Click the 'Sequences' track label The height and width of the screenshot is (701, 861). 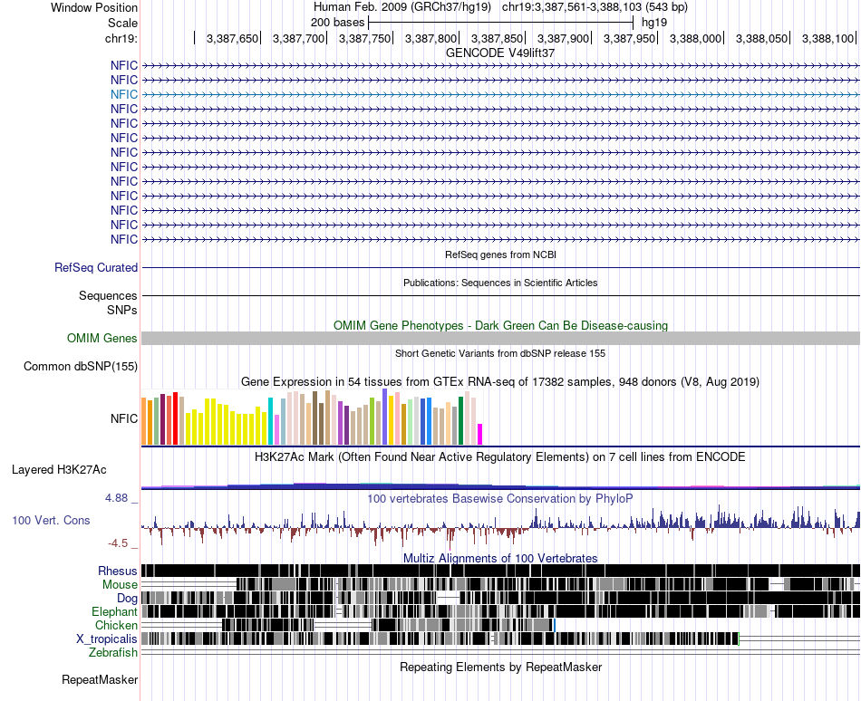click(x=108, y=295)
